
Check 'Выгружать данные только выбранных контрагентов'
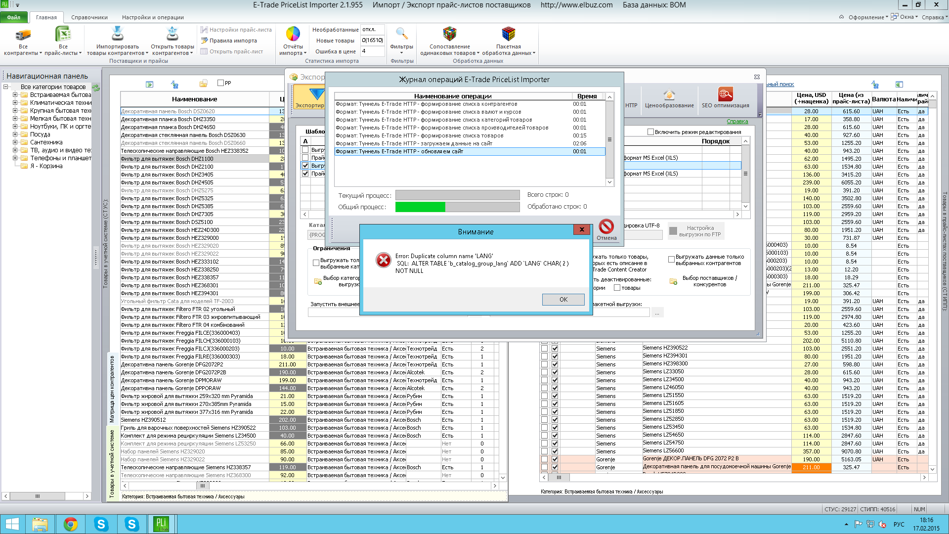click(x=671, y=259)
